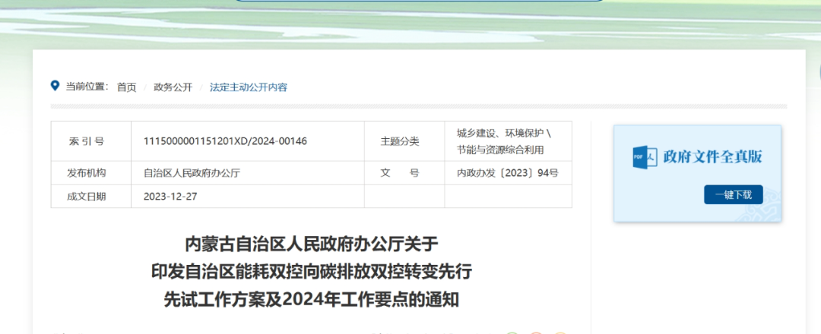
Task: Select document number 内政办发〔2023〕94号
Action: pos(507,173)
